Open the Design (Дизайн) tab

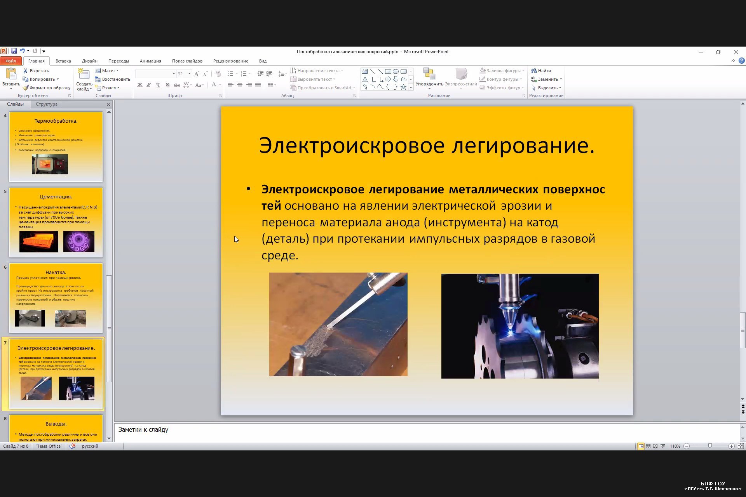pos(89,61)
